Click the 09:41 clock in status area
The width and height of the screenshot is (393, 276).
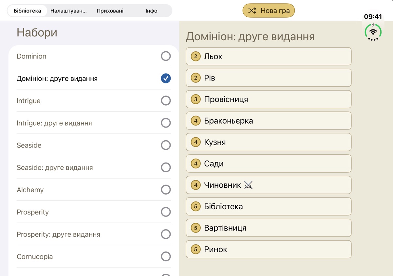pyautogui.click(x=373, y=17)
